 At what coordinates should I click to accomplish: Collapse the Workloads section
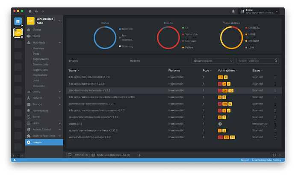[x=59, y=42]
